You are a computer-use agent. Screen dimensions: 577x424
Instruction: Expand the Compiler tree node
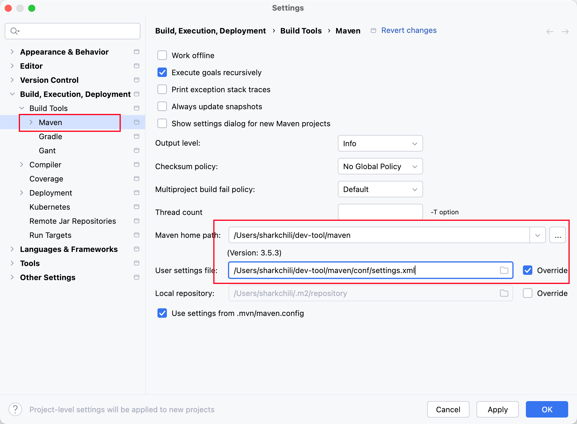pyautogui.click(x=21, y=164)
